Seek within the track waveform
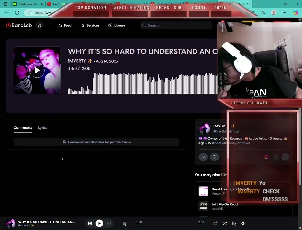Screen dimensions: 302x230 pyautogui.click(x=143, y=83)
